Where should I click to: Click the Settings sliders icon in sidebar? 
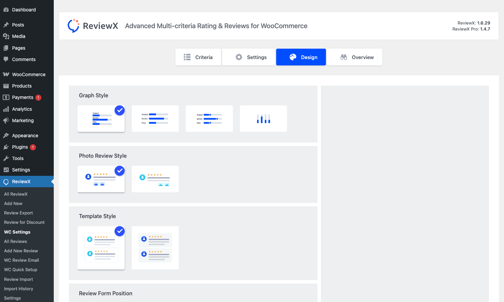coord(6,170)
